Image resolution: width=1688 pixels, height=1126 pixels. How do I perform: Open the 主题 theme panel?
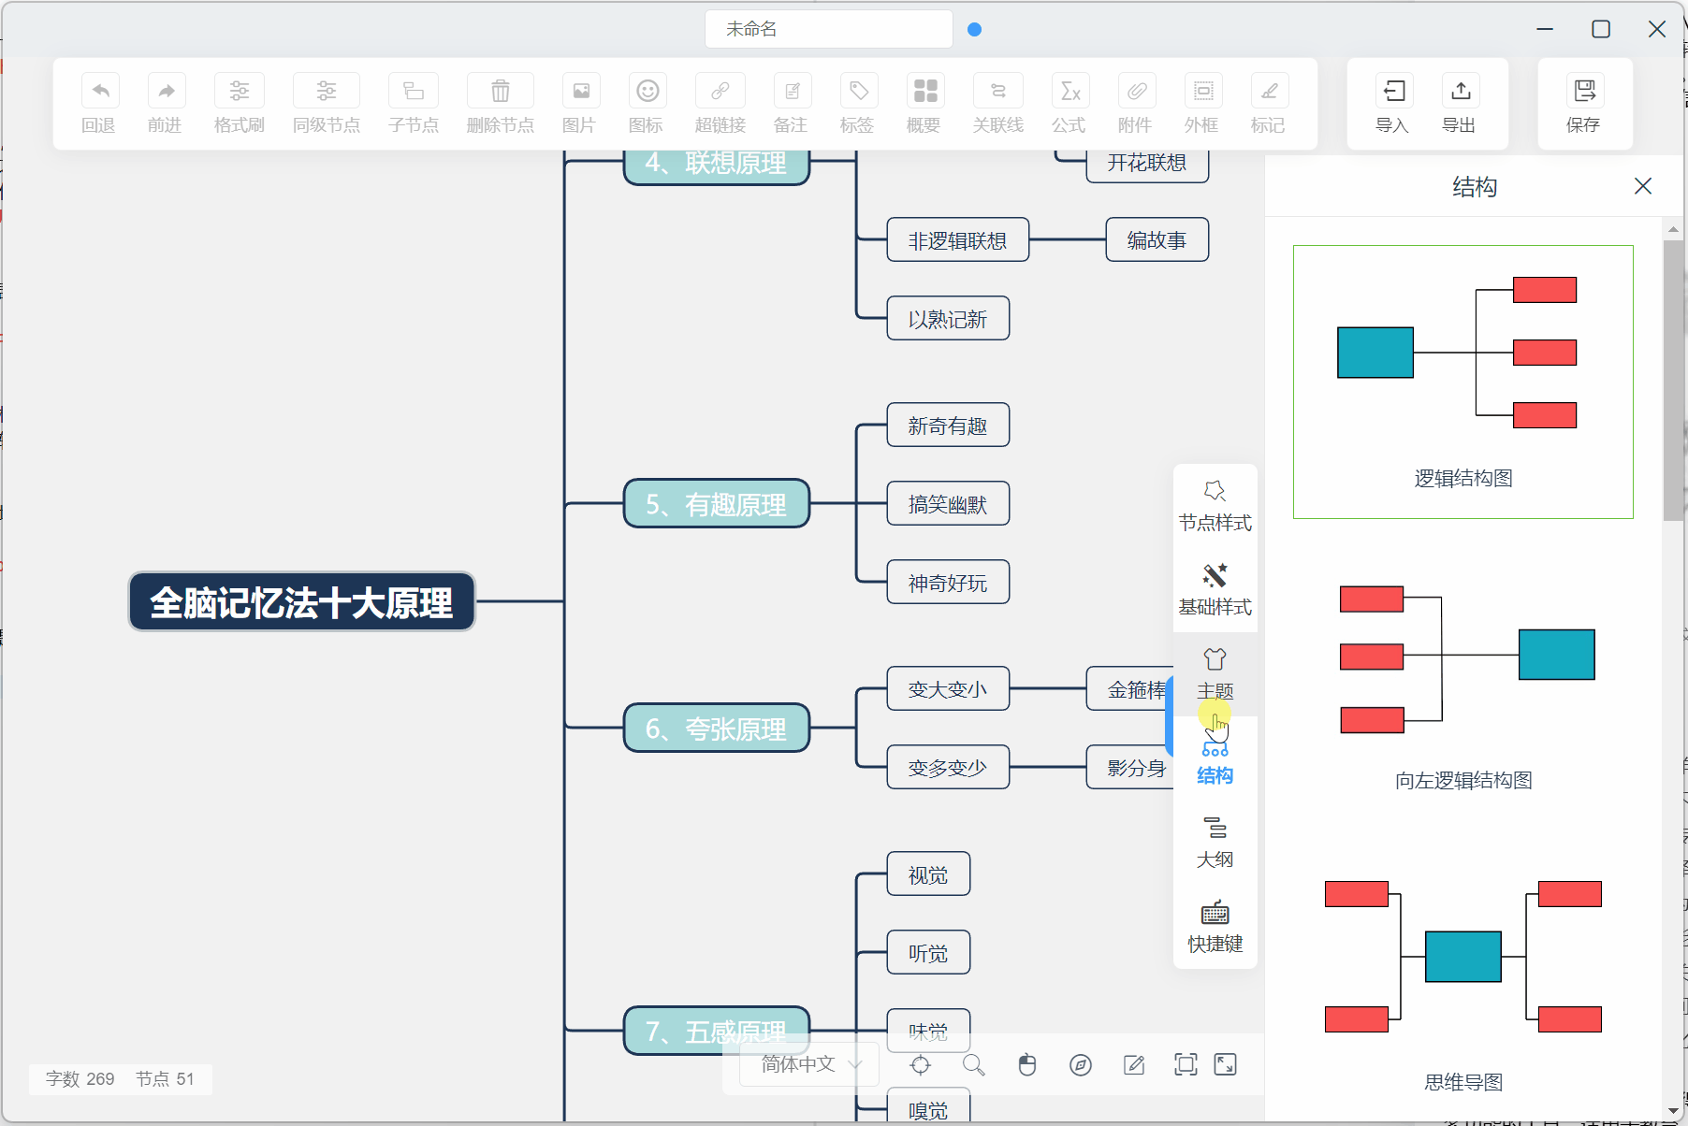coord(1215,674)
